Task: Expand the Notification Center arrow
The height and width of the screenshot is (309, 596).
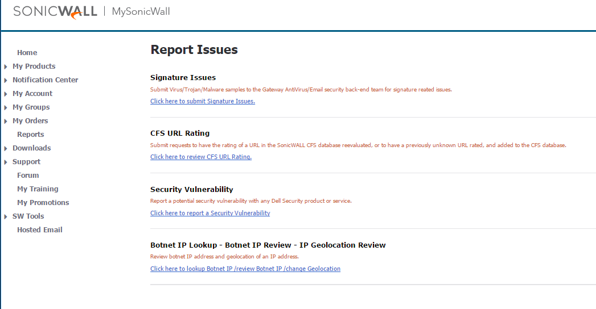Action: coord(6,80)
